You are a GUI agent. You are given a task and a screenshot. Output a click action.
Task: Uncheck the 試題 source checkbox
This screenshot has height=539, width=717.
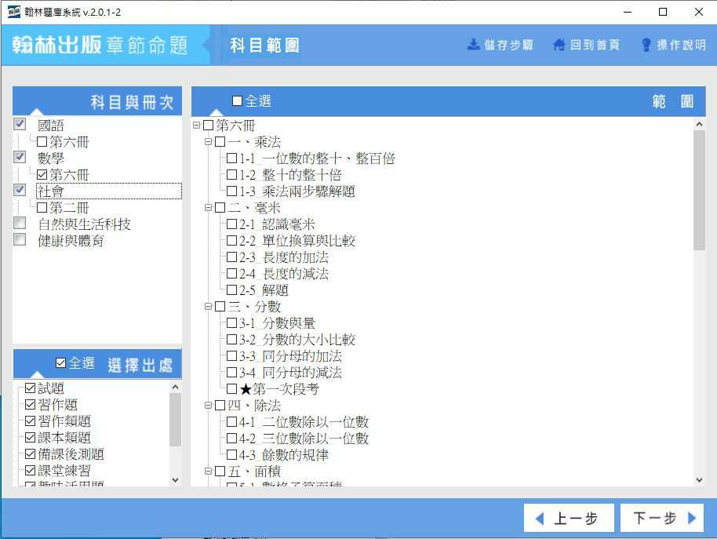pos(30,388)
